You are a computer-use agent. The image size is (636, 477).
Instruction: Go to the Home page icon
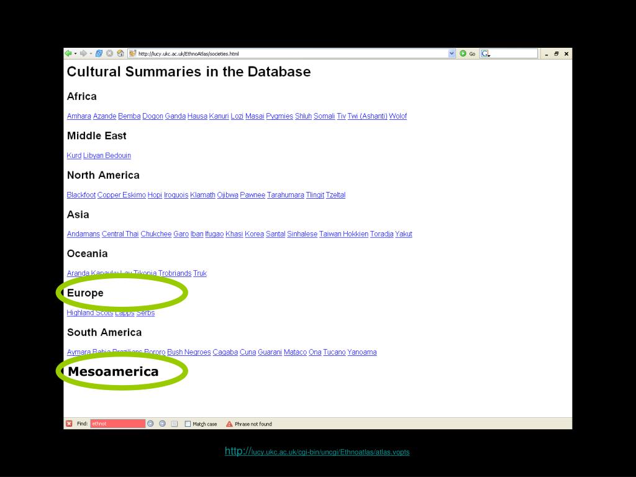coord(120,53)
